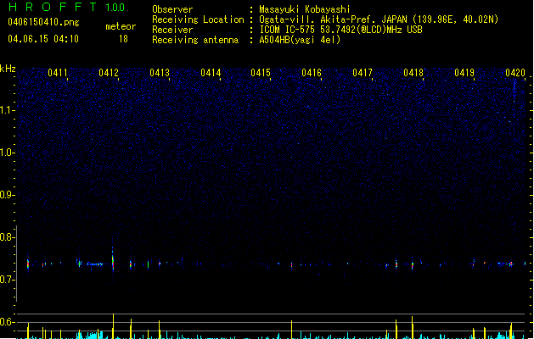The height and width of the screenshot is (339, 534).
Task: Click the 0.9 kHz frequency label
Action: click(x=7, y=195)
